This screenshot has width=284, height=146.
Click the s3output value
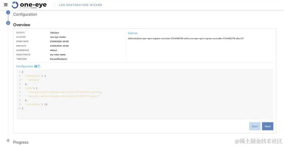[x=54, y=33]
